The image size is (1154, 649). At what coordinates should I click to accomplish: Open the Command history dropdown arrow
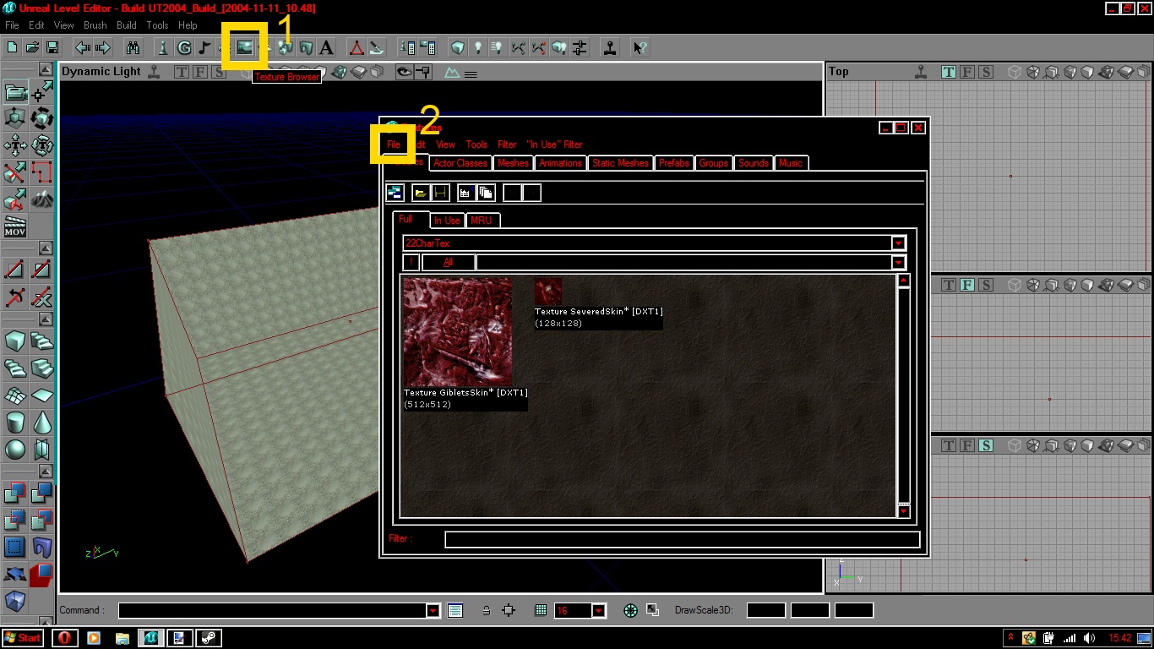click(433, 610)
